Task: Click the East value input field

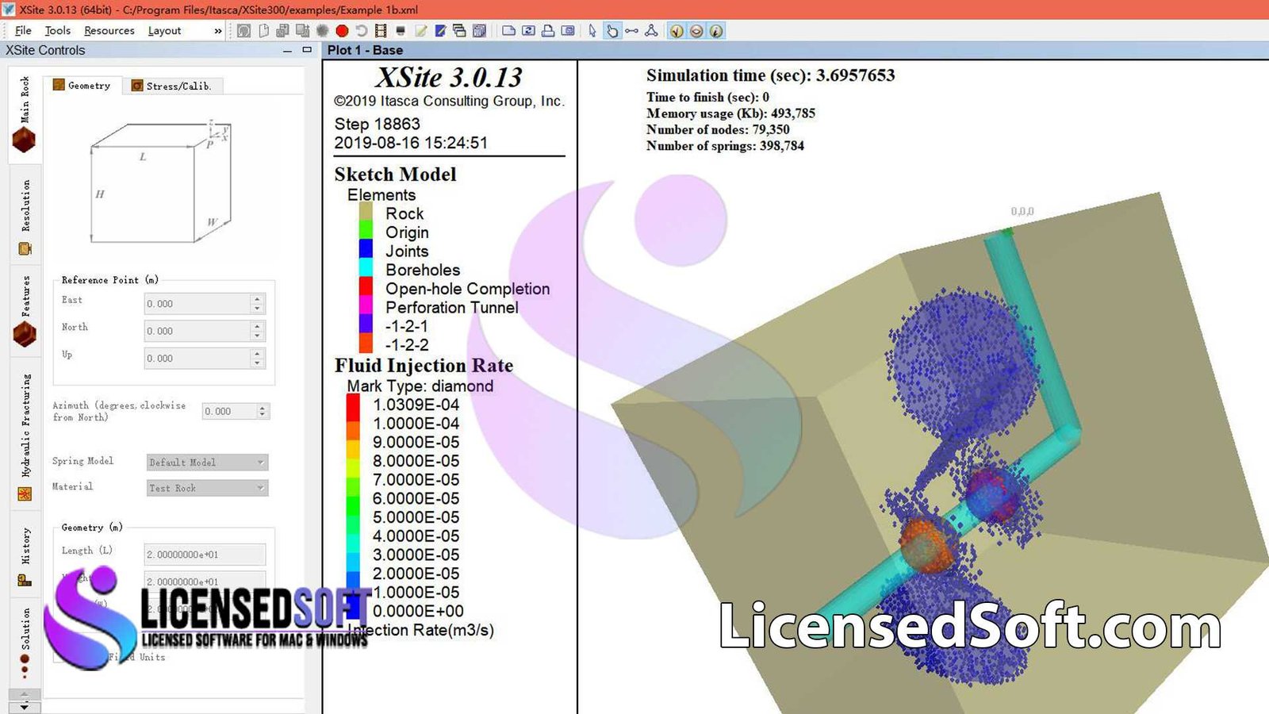Action: tap(197, 304)
